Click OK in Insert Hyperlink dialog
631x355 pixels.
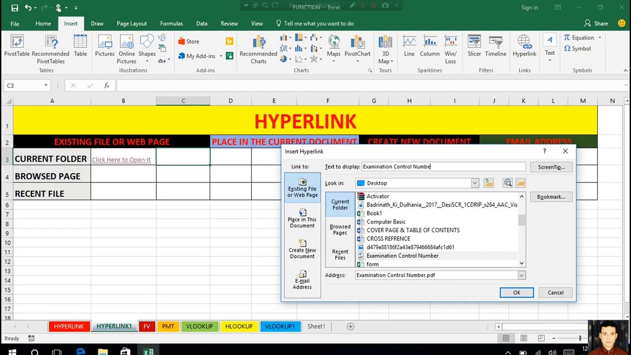[517, 293]
